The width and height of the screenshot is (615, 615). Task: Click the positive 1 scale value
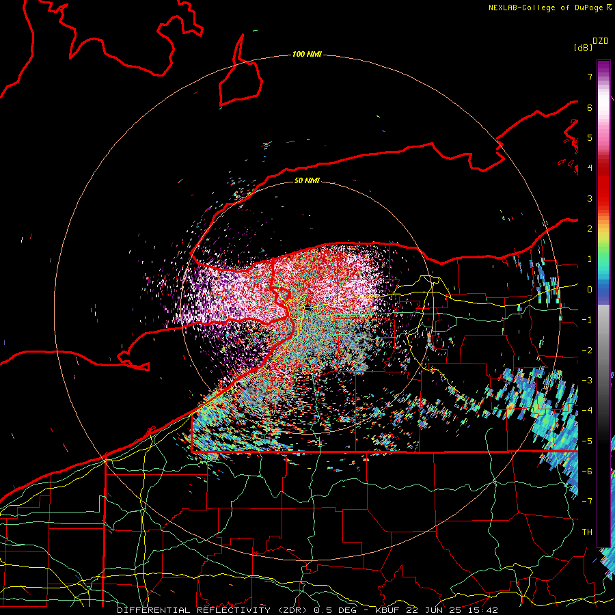tap(590, 259)
